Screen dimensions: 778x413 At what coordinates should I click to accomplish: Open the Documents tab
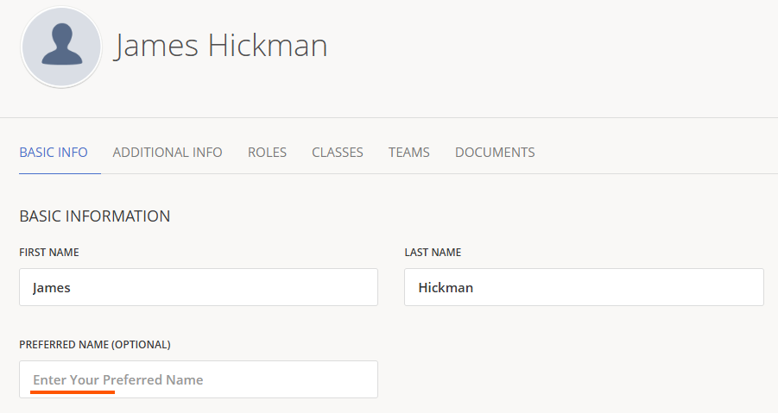[x=495, y=153]
